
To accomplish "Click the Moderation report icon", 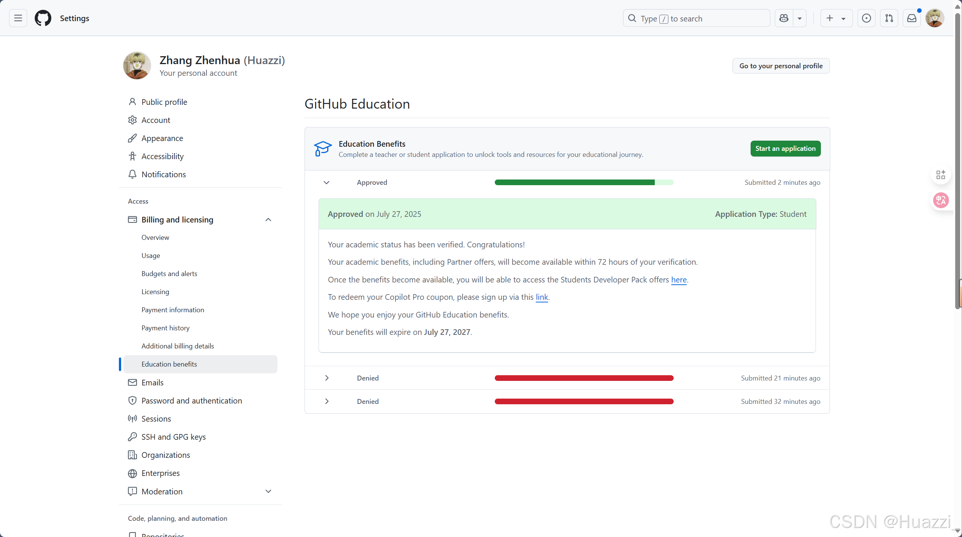I will point(132,491).
